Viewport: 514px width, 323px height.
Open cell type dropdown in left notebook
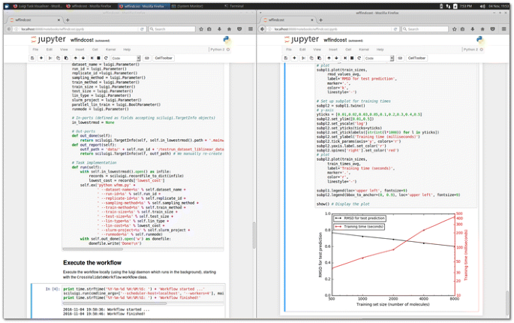(x=125, y=58)
